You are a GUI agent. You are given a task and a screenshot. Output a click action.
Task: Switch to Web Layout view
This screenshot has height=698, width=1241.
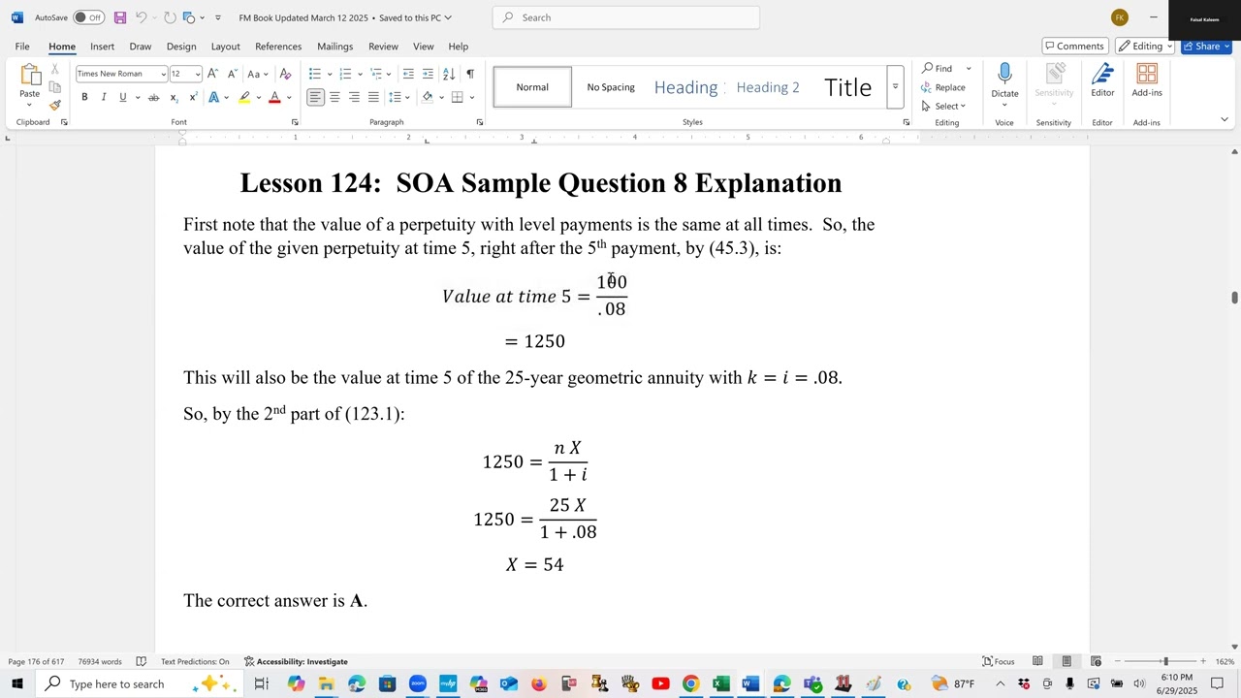click(1096, 661)
